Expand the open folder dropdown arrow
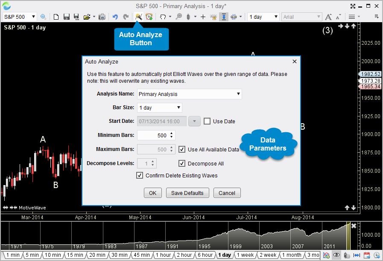 coord(94,17)
